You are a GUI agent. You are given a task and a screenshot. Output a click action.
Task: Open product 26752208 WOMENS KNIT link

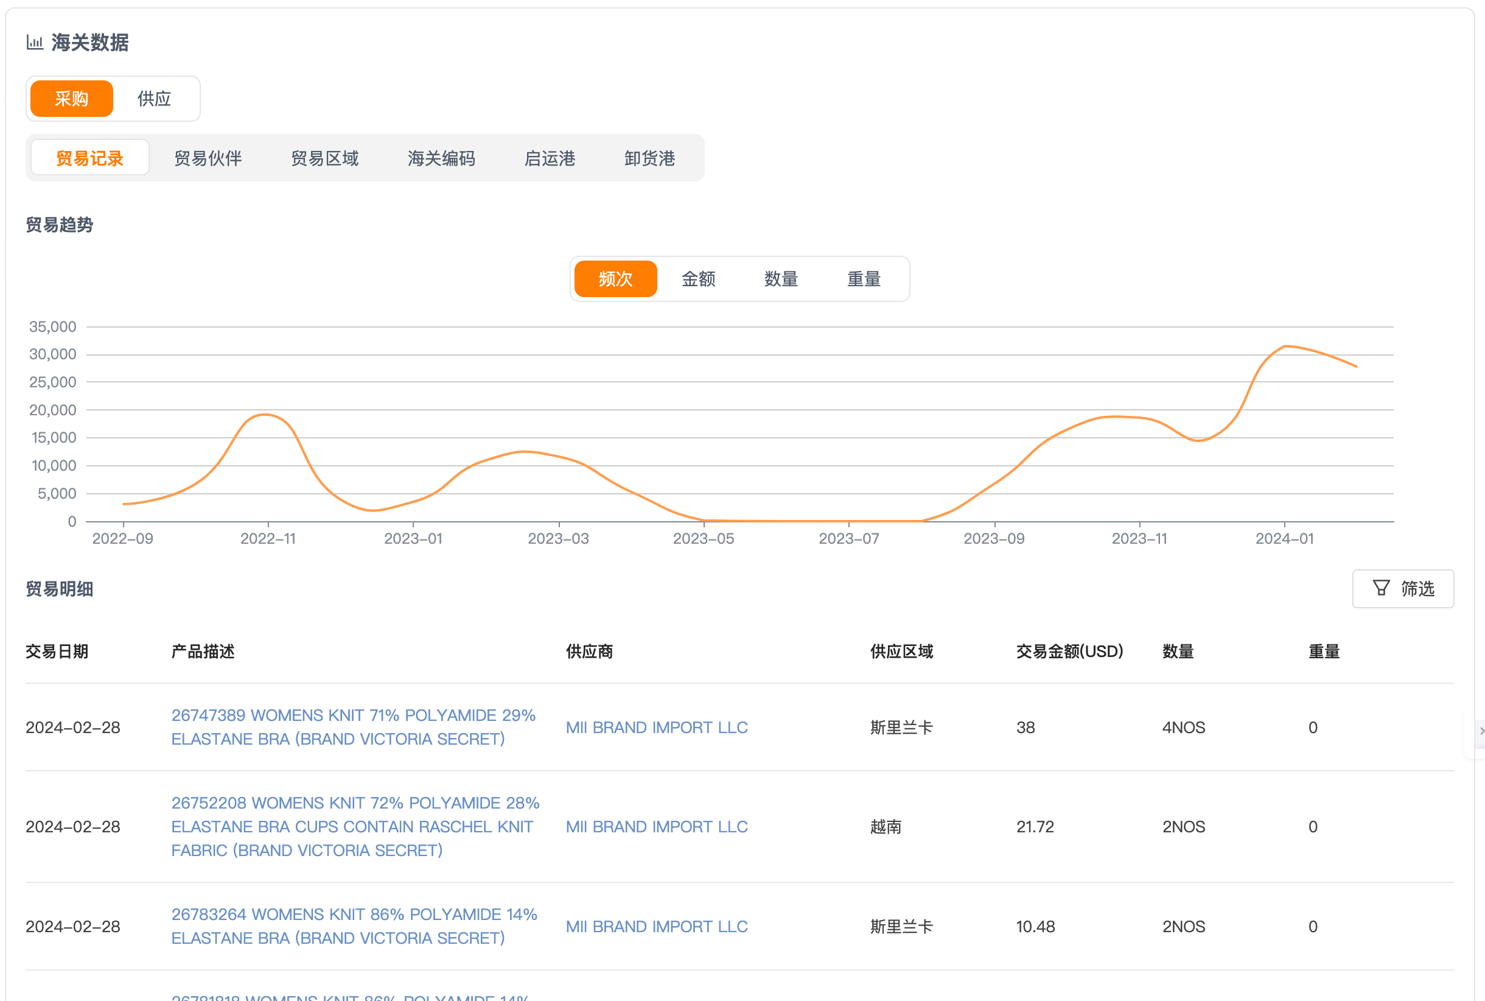355,827
